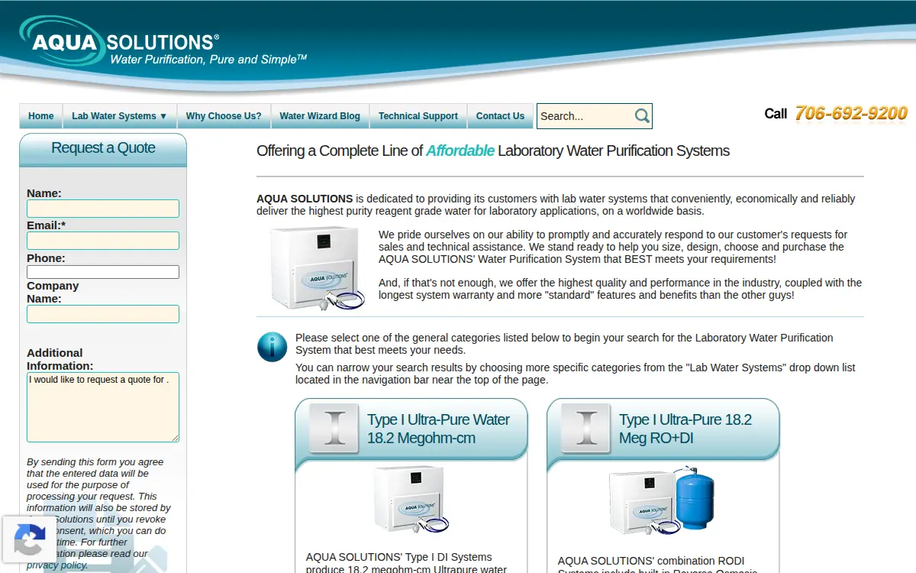This screenshot has height=573, width=916.
Task: Click the Call label near phone number
Action: 776,114
